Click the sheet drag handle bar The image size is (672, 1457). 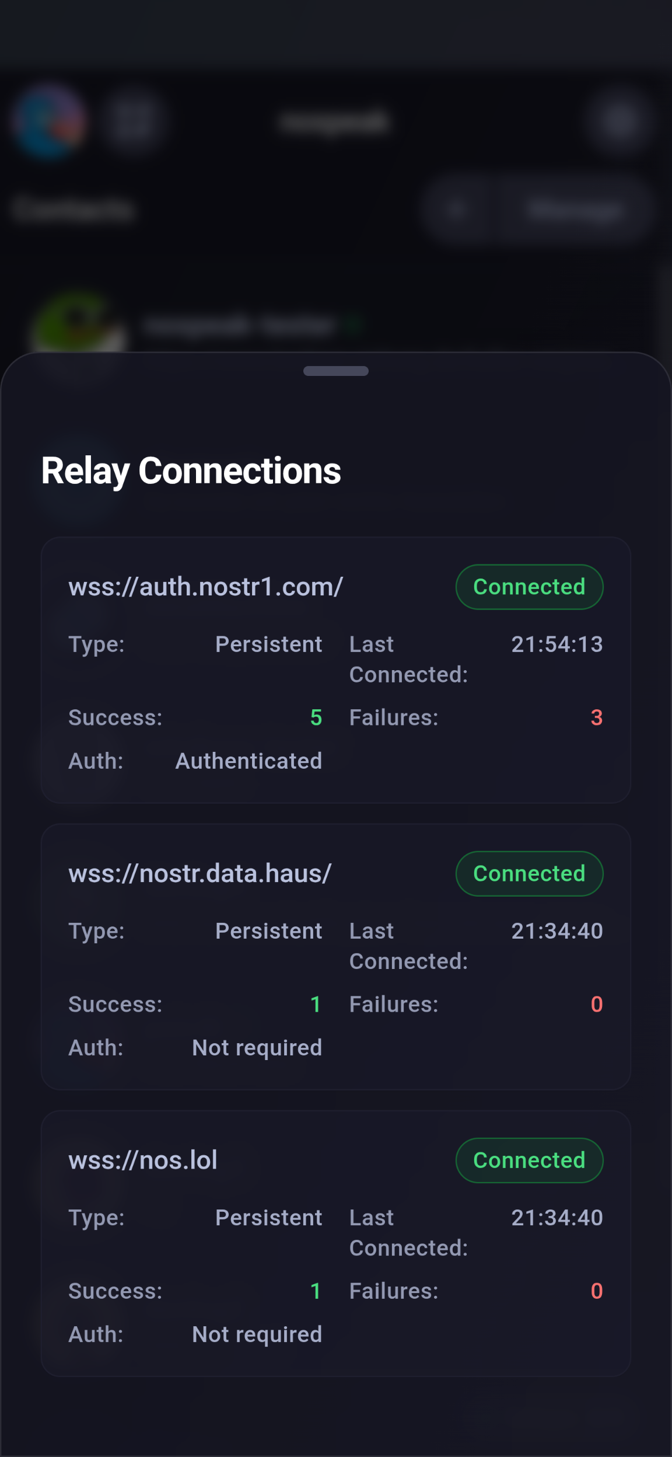point(336,371)
